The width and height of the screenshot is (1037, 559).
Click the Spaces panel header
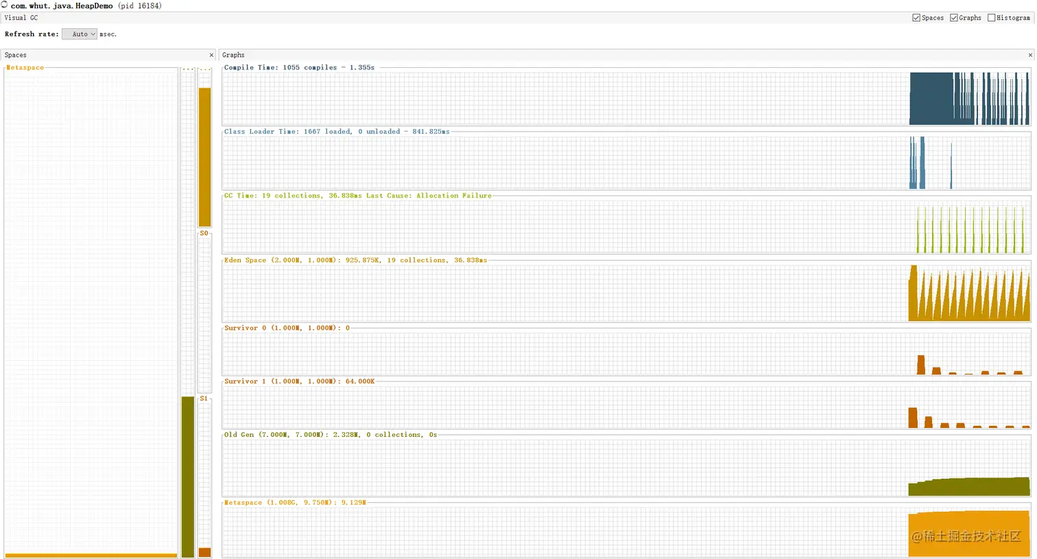coord(109,55)
